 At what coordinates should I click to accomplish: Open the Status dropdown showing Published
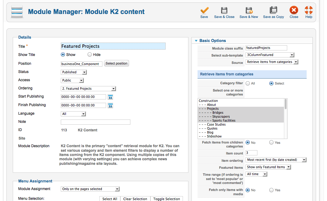pyautogui.click(x=74, y=72)
